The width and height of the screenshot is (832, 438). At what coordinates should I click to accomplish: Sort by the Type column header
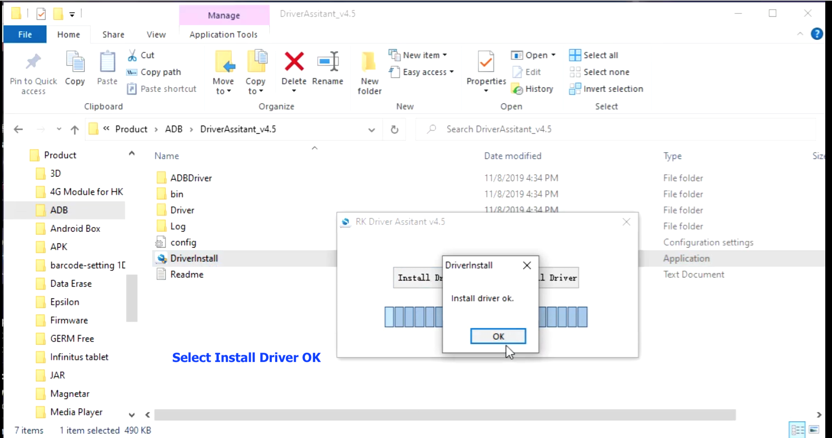(x=672, y=156)
